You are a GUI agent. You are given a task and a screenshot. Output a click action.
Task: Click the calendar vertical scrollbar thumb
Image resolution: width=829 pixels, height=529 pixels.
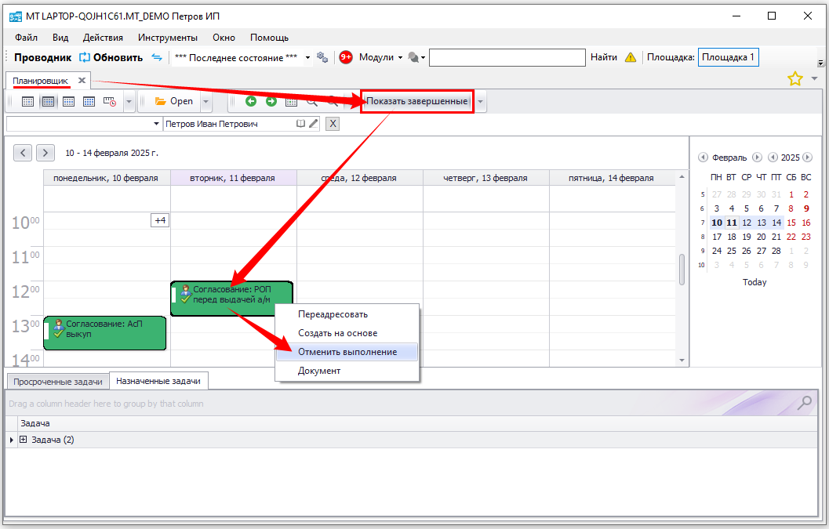click(x=682, y=269)
